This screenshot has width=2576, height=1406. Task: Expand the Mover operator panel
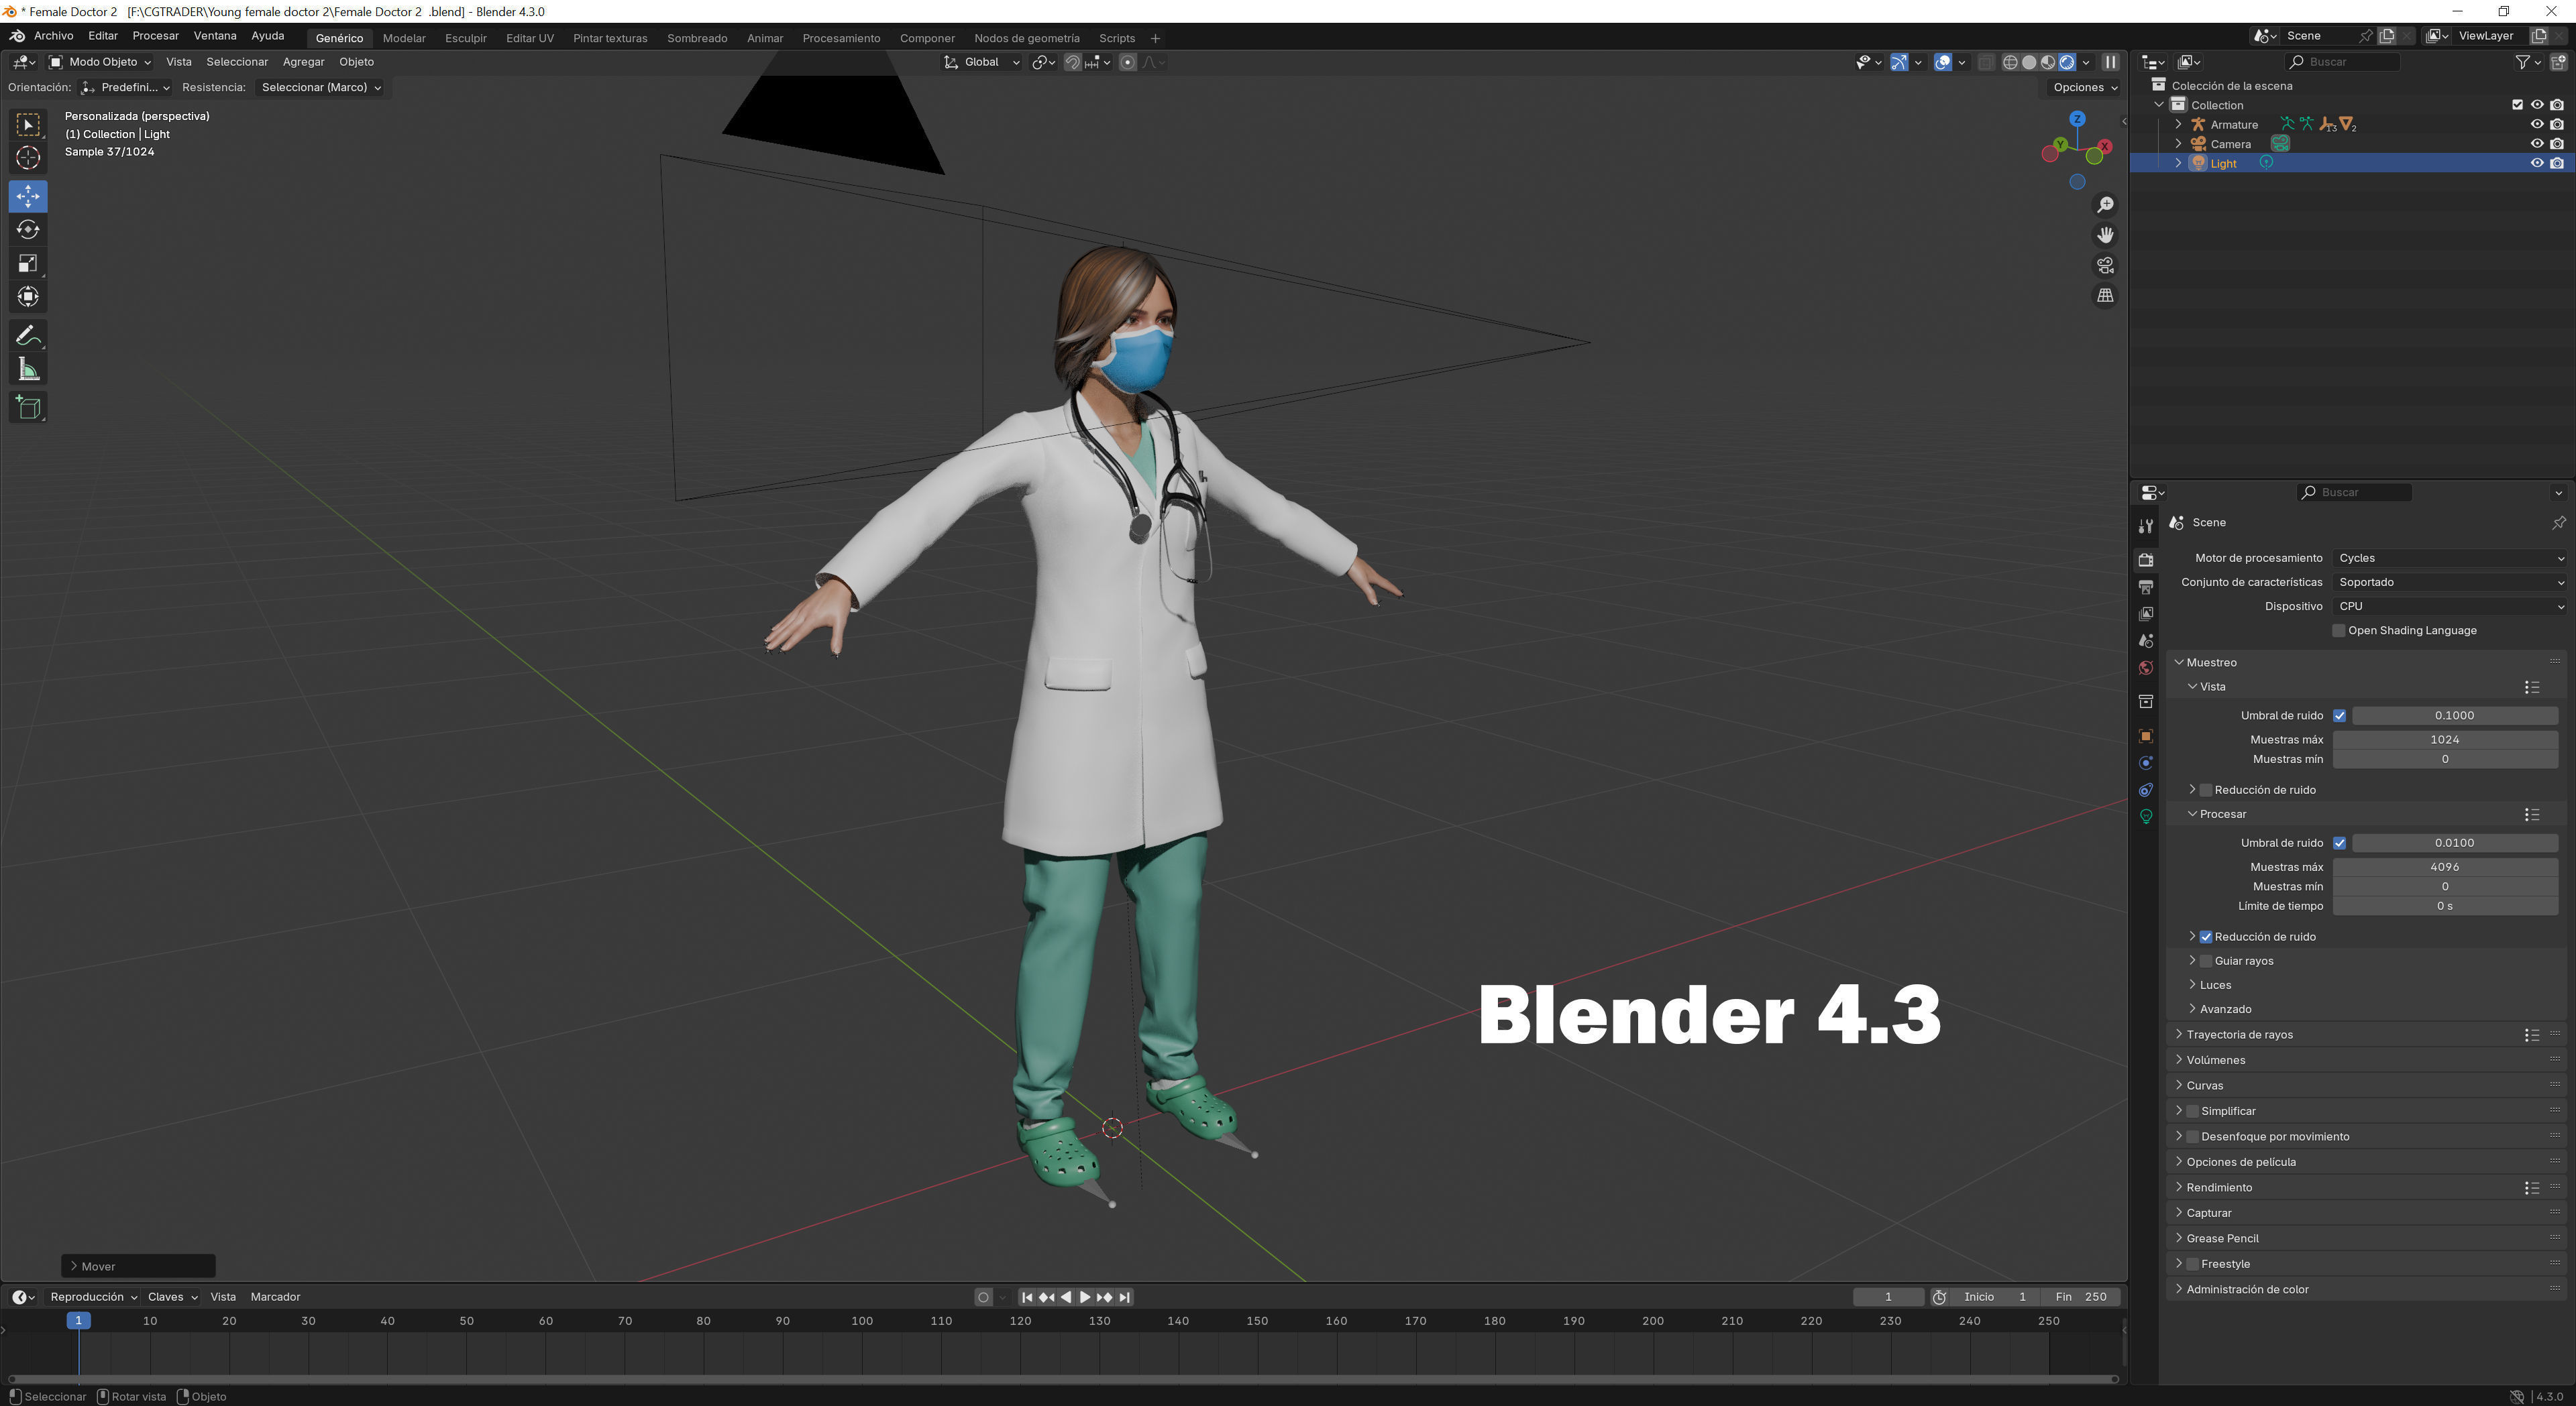point(138,1267)
